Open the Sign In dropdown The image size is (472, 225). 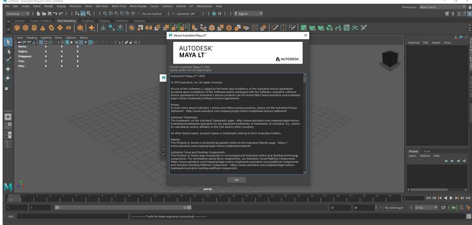248,13
